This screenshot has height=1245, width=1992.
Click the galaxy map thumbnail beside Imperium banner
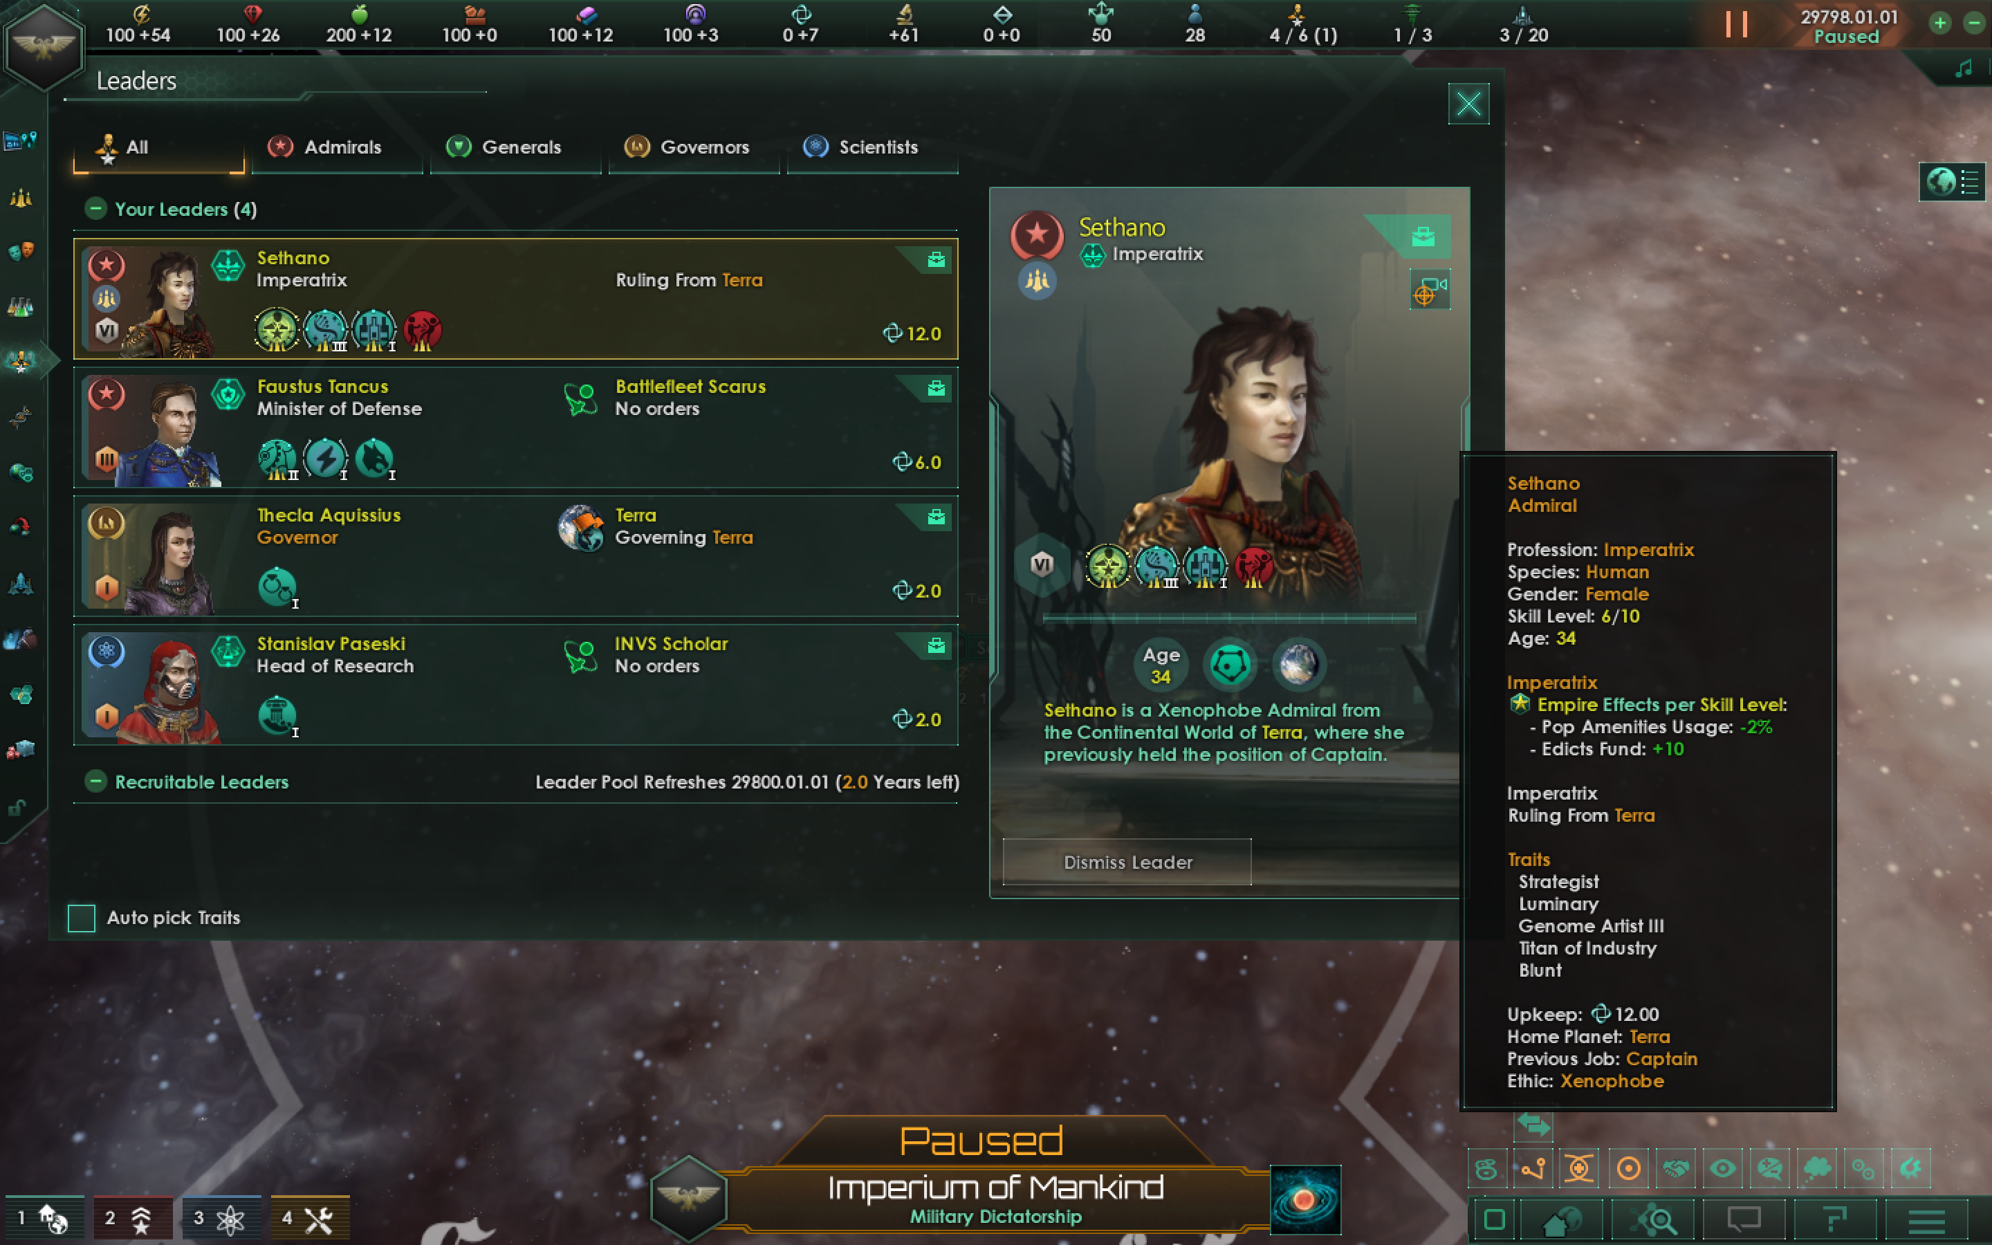(1304, 1199)
